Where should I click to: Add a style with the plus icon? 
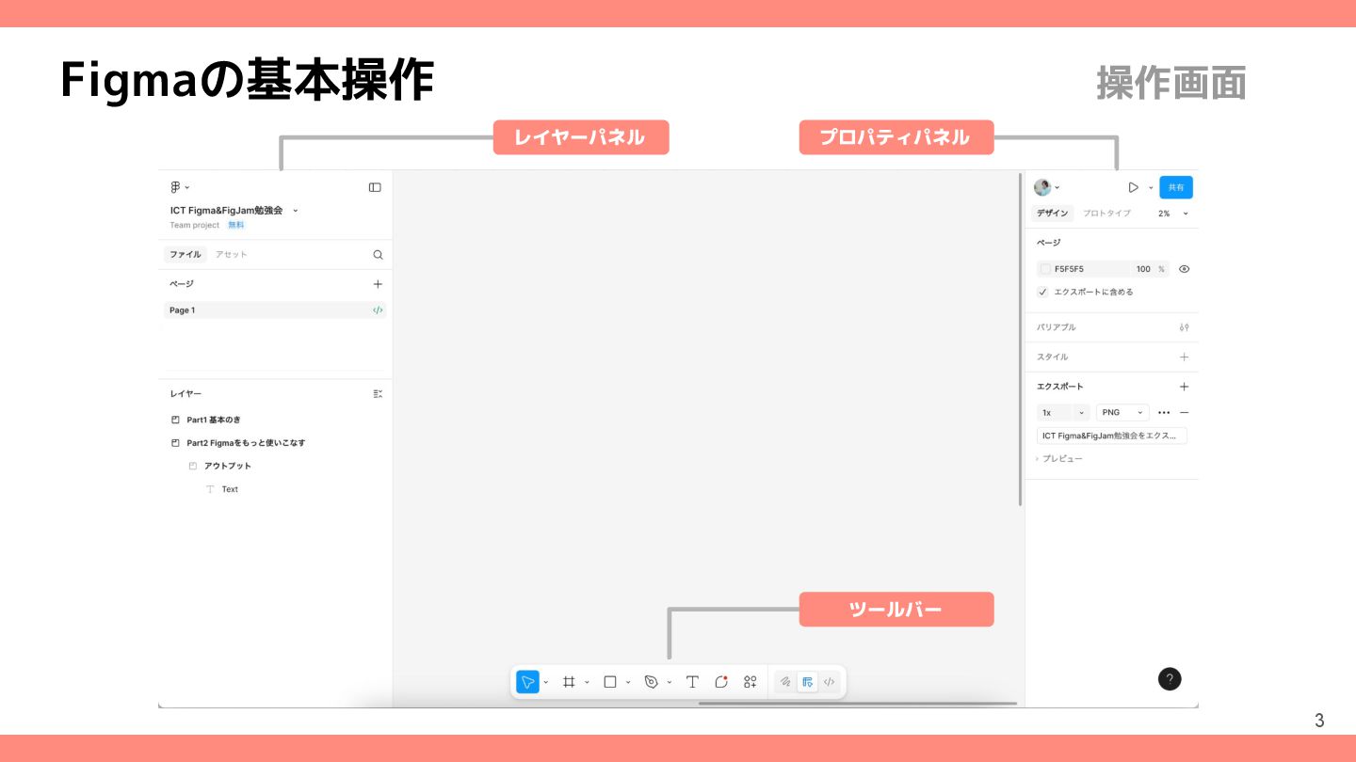click(1184, 357)
